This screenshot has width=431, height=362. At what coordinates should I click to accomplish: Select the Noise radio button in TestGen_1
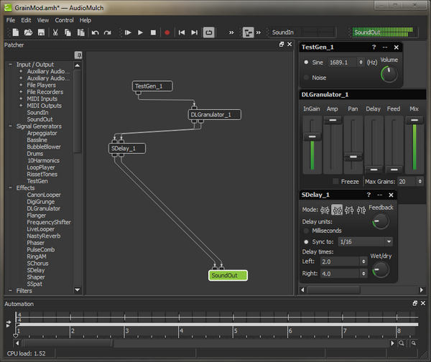tap(306, 78)
